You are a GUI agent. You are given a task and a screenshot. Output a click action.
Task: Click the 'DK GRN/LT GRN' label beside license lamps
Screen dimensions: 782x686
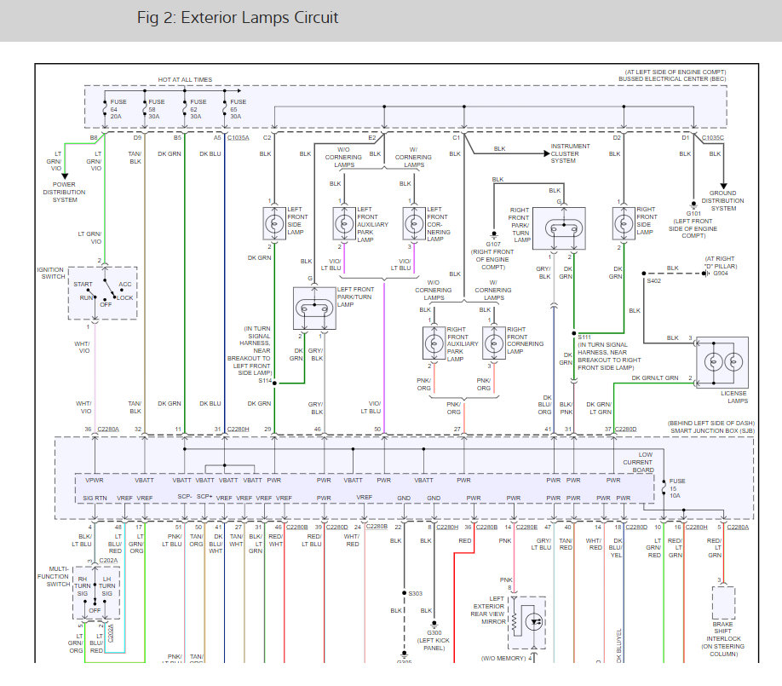(x=655, y=378)
